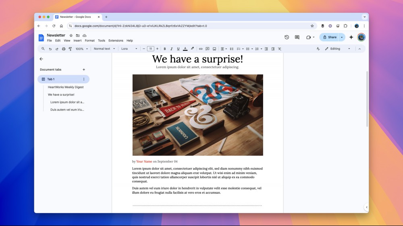403x226 pixels.
Task: Click the bulleted list icon
Action: click(248, 49)
